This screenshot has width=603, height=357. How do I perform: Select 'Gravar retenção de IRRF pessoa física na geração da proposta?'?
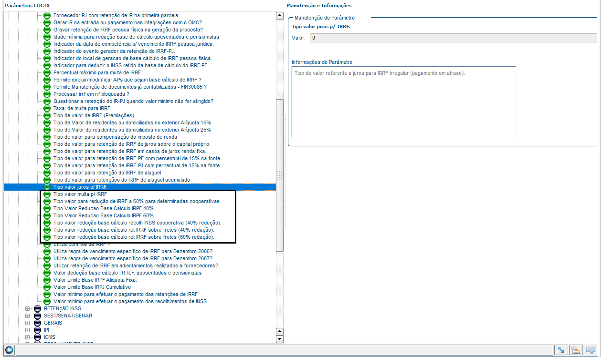tap(128, 30)
